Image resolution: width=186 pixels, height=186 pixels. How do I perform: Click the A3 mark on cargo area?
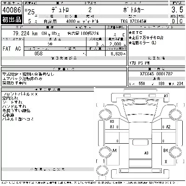(x=146, y=153)
